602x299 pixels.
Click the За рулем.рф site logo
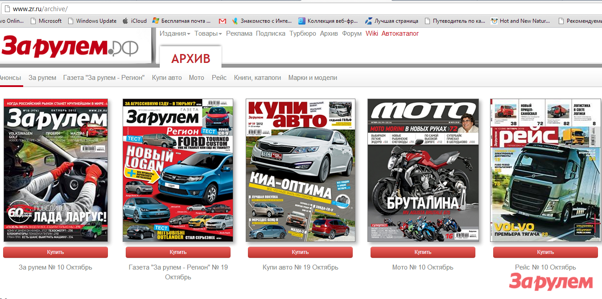pyautogui.click(x=70, y=47)
